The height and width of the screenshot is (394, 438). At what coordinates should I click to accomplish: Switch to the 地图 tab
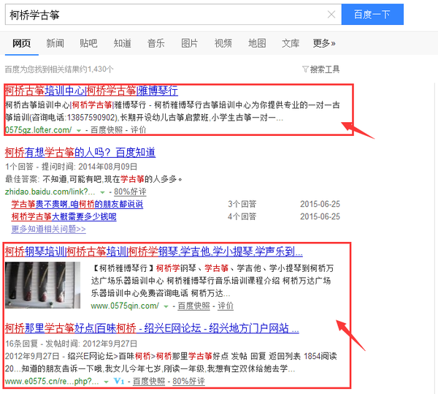257,43
